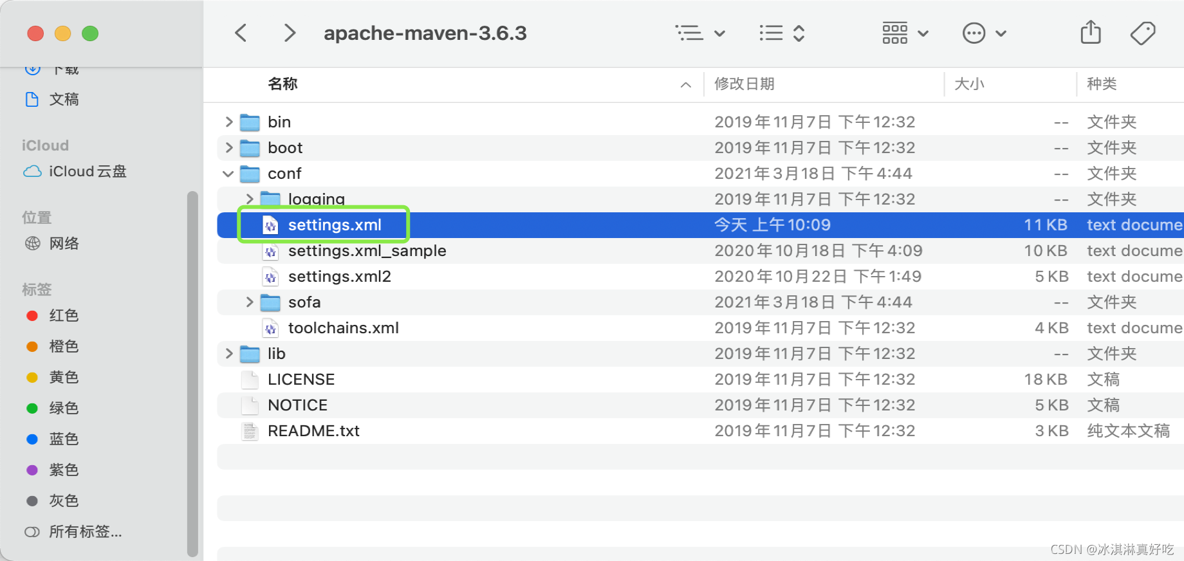Select the LICENSE file name
Viewport: 1184px width, 561px height.
click(x=301, y=380)
